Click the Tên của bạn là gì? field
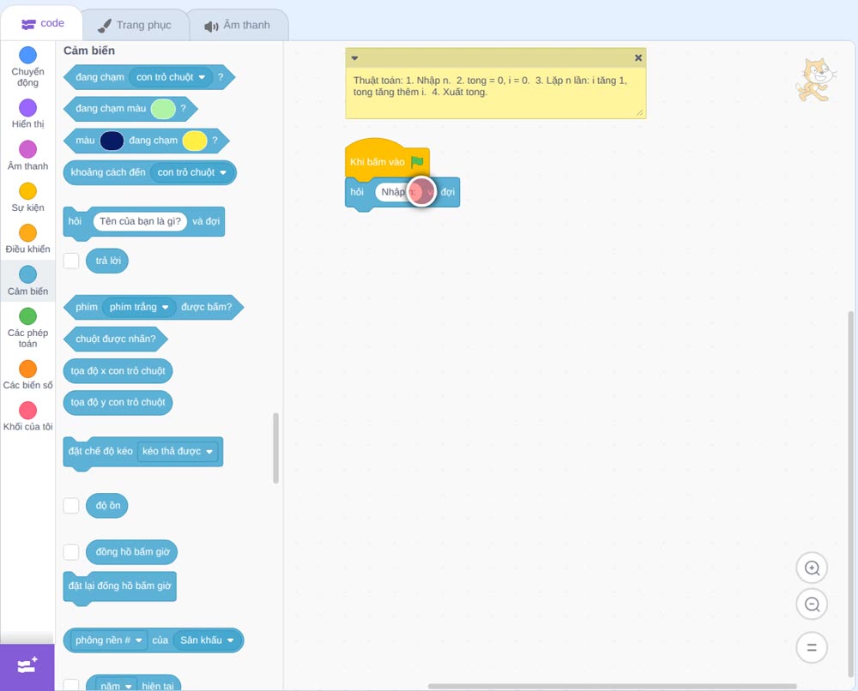The height and width of the screenshot is (691, 858). coord(140,221)
